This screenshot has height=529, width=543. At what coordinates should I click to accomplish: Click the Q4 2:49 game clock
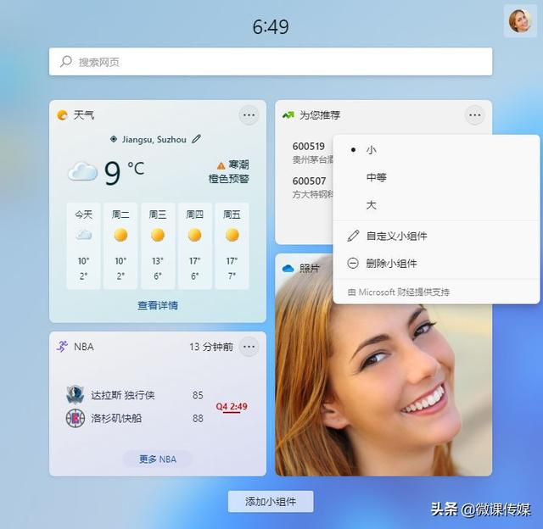232,406
